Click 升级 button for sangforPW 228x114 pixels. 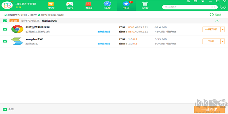[211, 41]
